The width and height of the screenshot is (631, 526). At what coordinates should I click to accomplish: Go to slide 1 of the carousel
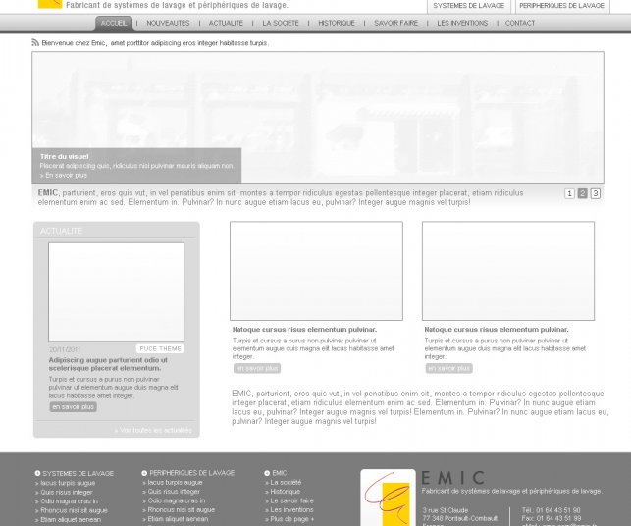(569, 194)
